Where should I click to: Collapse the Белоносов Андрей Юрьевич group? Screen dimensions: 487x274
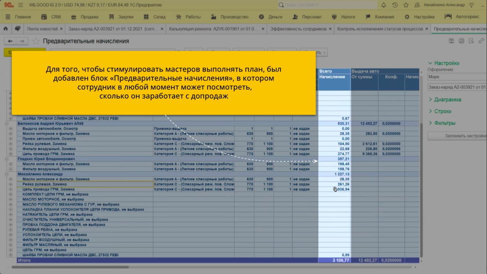[x=6, y=124]
